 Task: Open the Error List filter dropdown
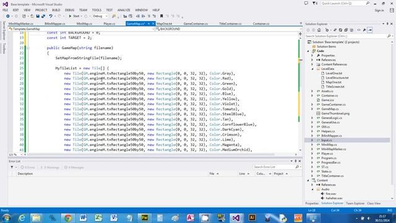coord(13,167)
